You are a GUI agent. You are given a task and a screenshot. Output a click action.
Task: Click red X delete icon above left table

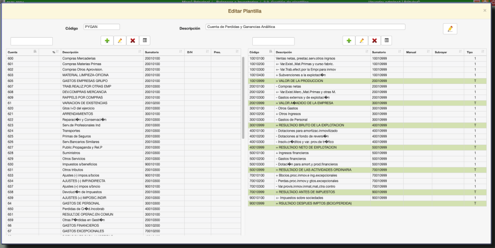tap(132, 41)
